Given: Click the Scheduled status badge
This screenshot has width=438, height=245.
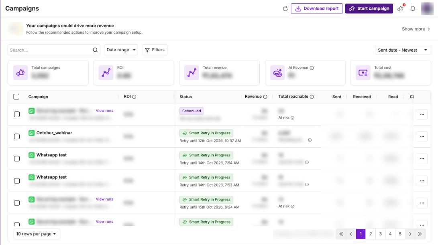Looking at the screenshot, I should (x=191, y=111).
